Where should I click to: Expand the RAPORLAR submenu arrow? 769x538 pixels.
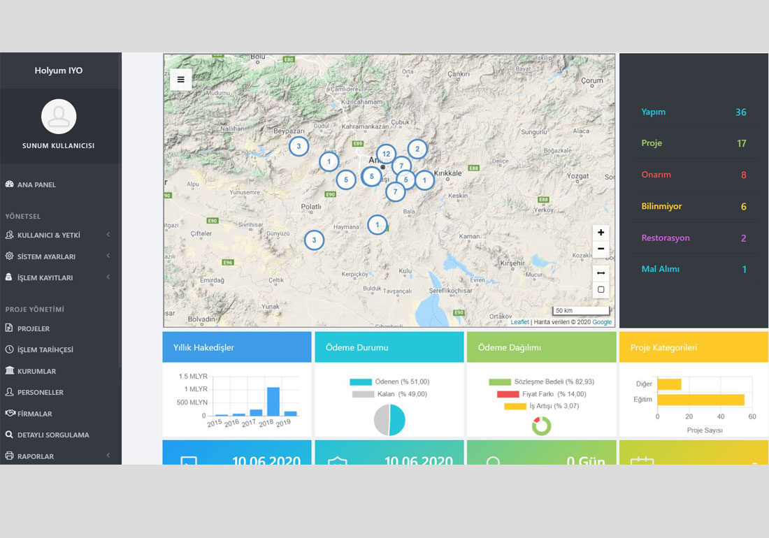108,456
